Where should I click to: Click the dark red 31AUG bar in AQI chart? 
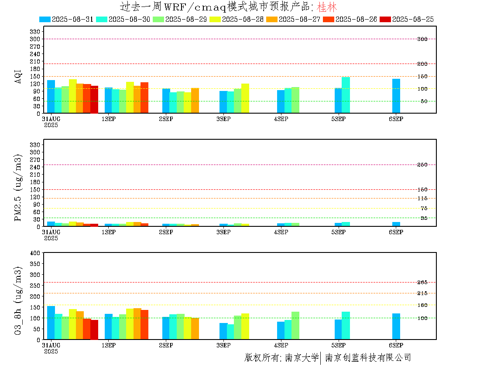[94, 100]
